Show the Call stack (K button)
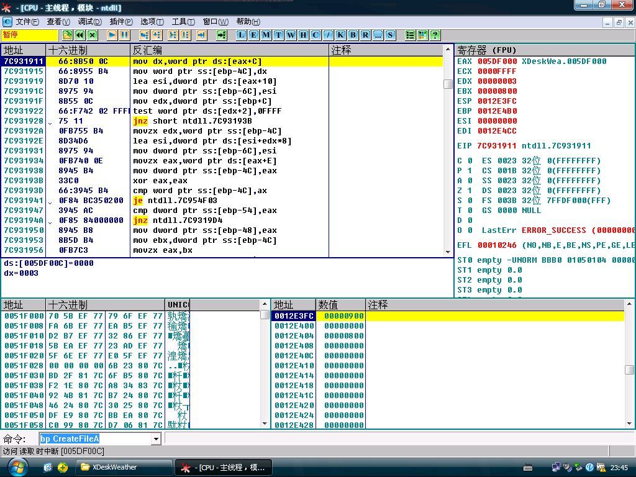The image size is (636, 477). 340,35
